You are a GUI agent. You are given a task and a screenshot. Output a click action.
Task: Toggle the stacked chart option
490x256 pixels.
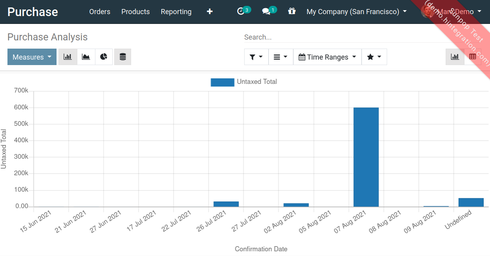(x=122, y=57)
